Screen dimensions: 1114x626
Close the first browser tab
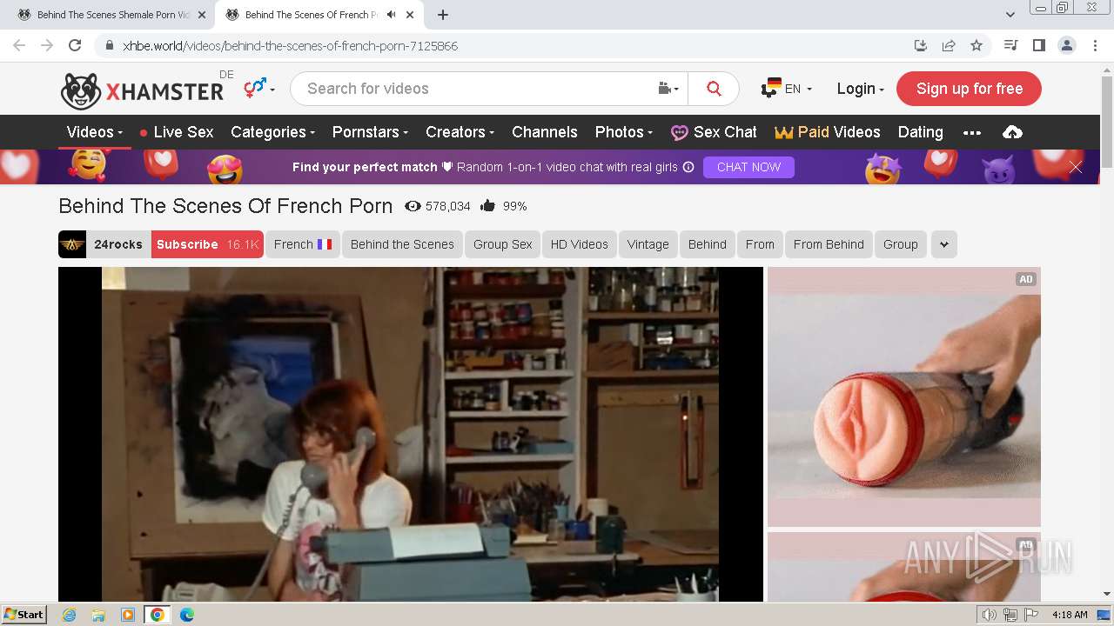(202, 15)
